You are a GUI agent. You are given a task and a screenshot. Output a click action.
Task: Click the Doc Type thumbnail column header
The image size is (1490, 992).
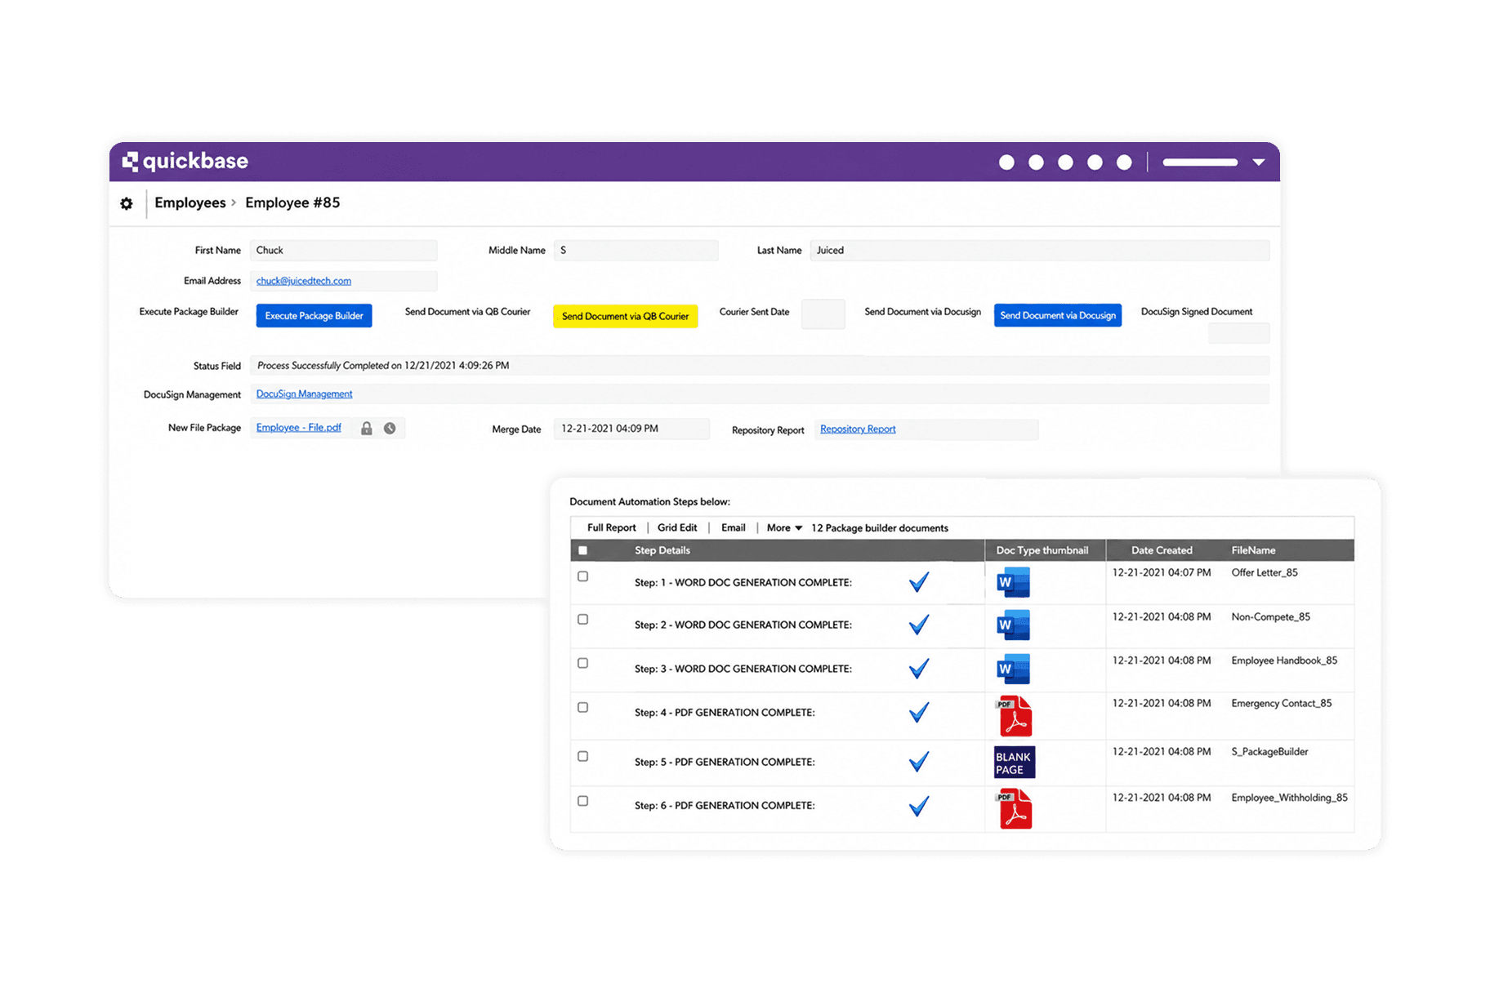[1042, 550]
